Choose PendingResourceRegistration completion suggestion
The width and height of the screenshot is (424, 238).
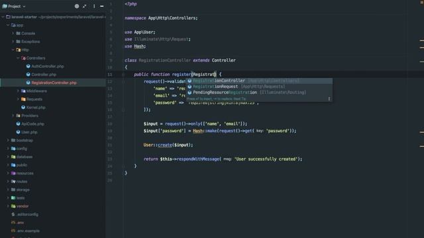259,93
